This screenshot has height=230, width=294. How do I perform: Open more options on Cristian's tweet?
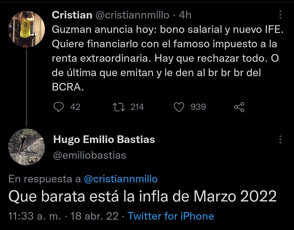pos(280,15)
